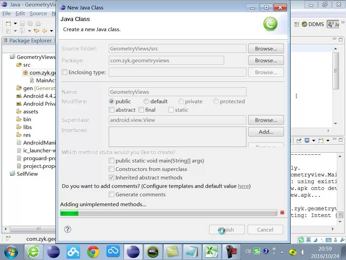
Task: Click the Back navigation arrow icon
Action: click(45, 31)
